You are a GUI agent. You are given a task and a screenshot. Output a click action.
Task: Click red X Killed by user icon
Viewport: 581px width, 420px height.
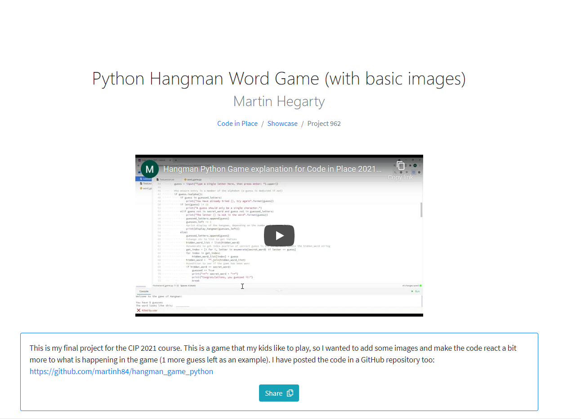139,310
